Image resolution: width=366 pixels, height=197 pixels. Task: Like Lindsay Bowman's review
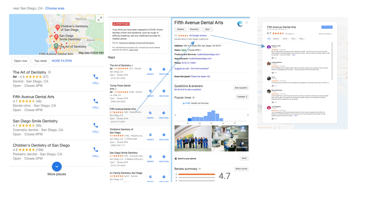point(274,73)
